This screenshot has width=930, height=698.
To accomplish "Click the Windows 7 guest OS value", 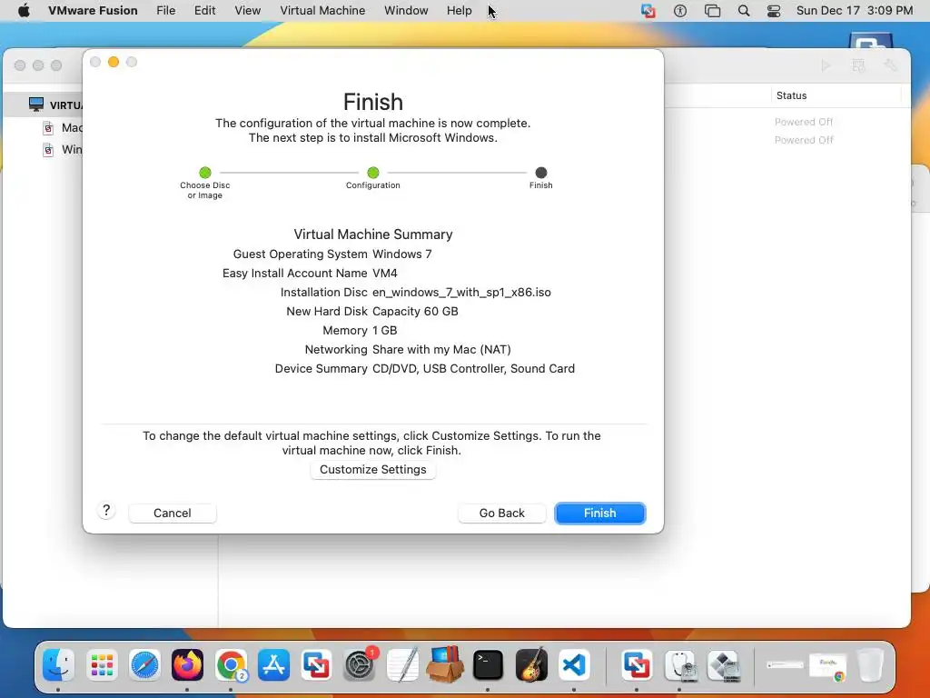I will [402, 254].
